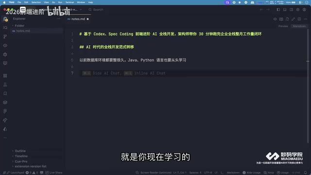Split the editor with the split icon

click(299, 19)
